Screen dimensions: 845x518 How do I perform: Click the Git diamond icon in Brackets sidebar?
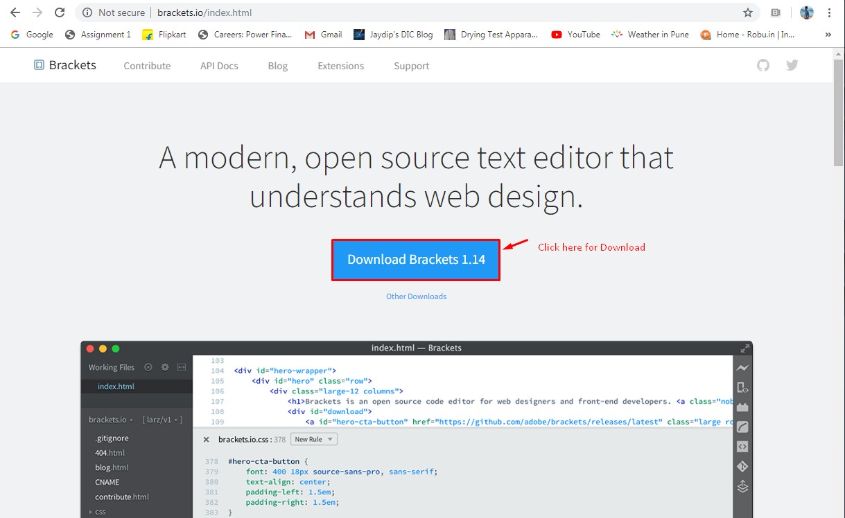[x=742, y=466]
